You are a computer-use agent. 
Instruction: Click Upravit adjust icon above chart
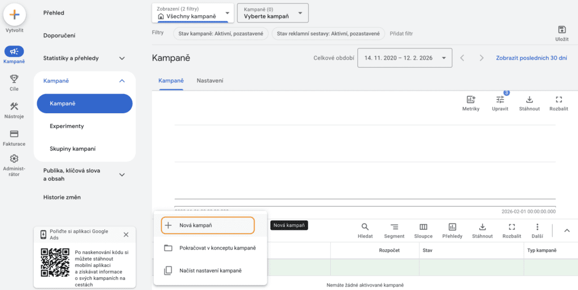(500, 100)
